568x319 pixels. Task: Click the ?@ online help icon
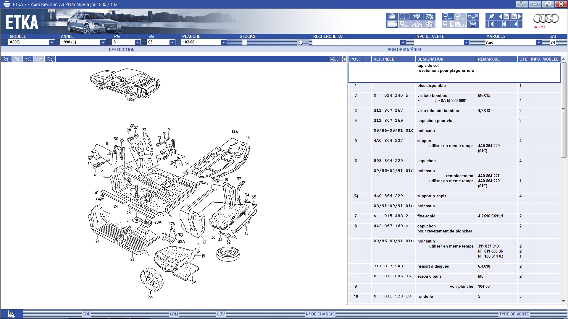tap(429, 17)
